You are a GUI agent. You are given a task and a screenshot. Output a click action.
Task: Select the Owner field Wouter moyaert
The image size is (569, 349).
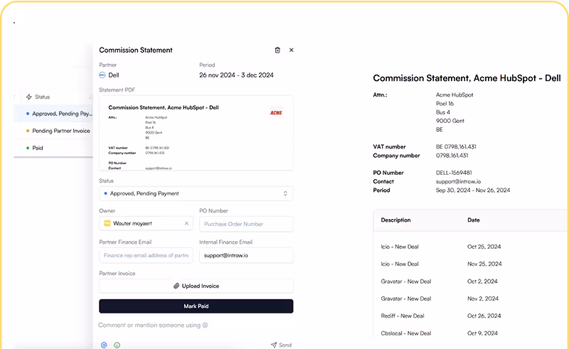(x=147, y=223)
